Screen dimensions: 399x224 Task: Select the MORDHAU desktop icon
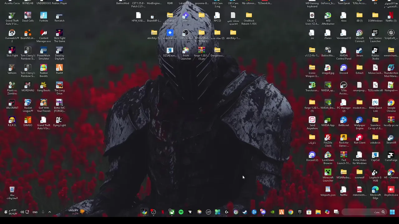point(28,87)
